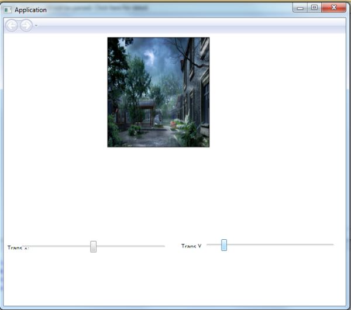Click the forward navigation arrow button
Viewport: 351px width, 310px height.
[x=26, y=26]
